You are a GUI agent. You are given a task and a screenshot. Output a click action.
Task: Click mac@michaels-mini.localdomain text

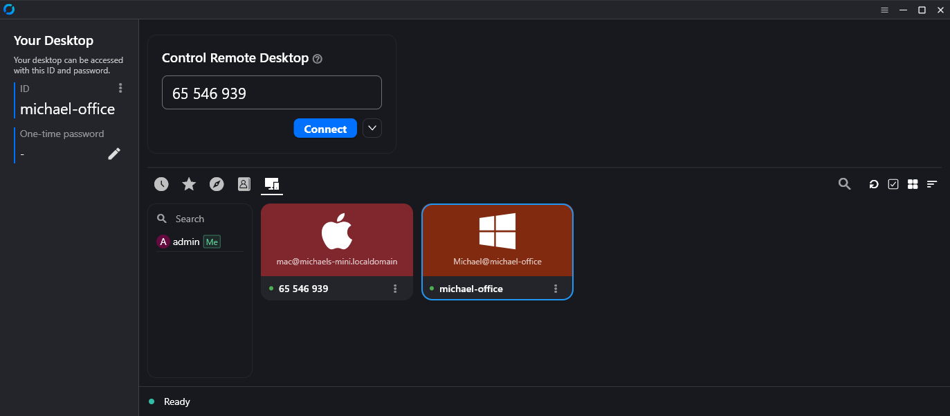tap(337, 262)
